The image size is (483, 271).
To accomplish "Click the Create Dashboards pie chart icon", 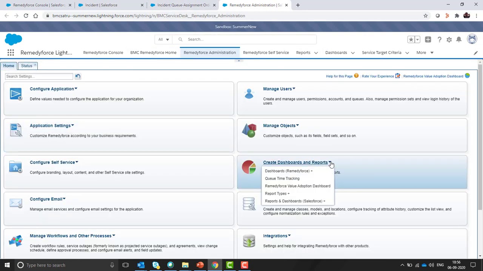I will click(249, 167).
